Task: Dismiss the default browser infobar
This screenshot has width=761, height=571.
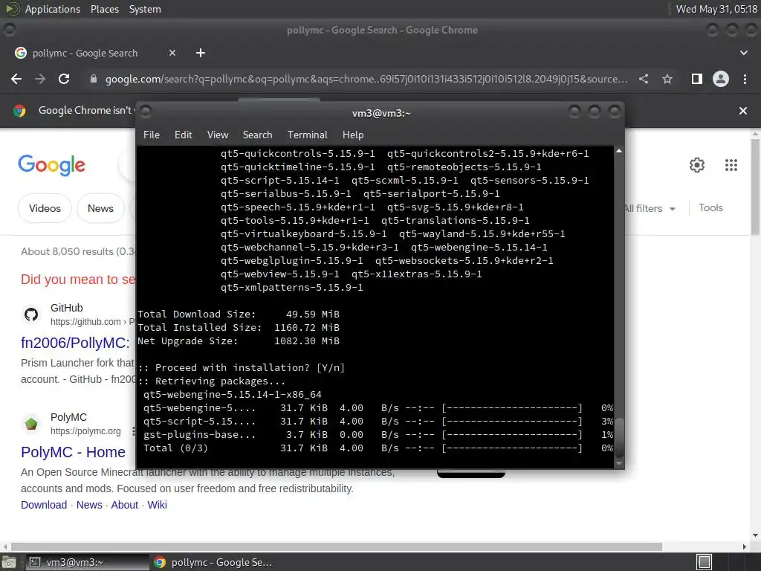Action: 743,111
